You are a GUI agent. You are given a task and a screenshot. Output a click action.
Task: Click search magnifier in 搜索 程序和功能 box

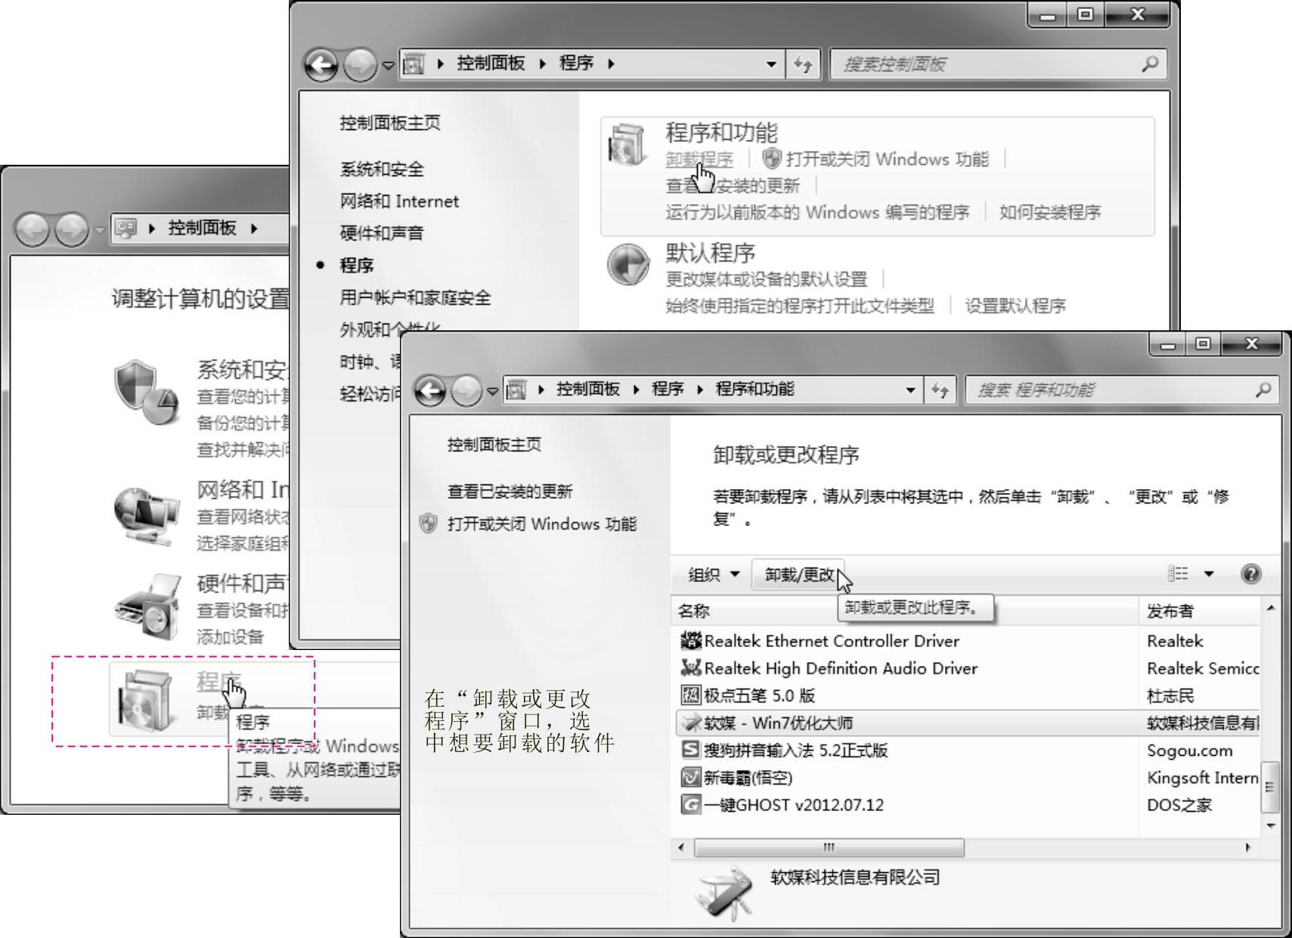1263,390
